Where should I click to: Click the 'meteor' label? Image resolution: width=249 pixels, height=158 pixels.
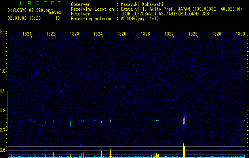coord(56,12)
